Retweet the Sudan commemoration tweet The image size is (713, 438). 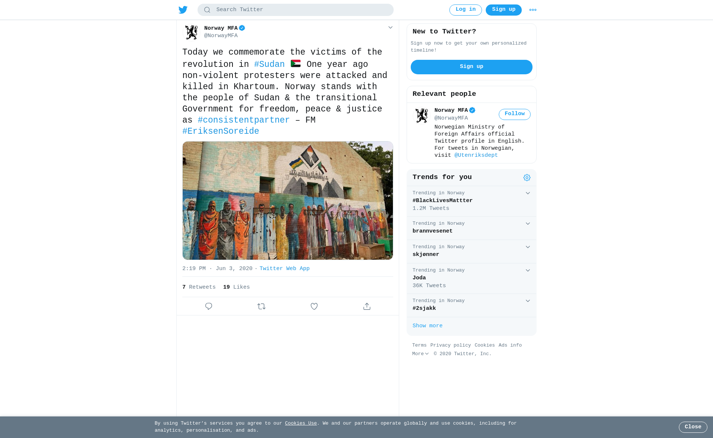pos(261,306)
